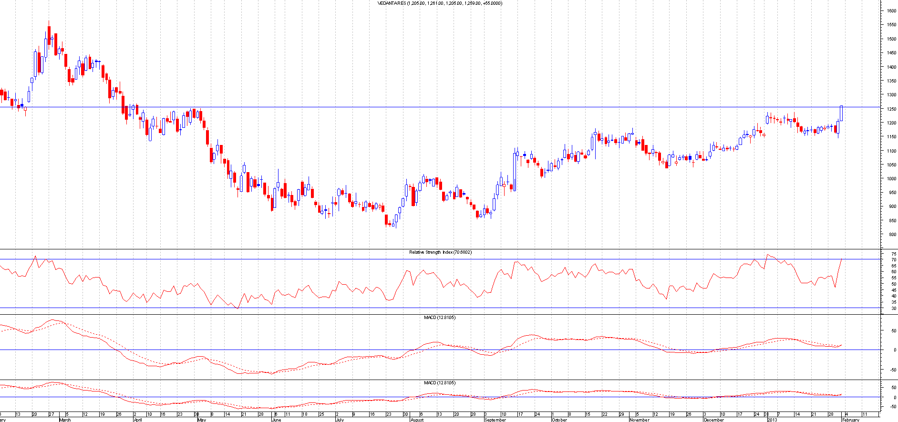Click the lower MACD panel label
The height and width of the screenshot is (422, 898).
pyautogui.click(x=439, y=383)
